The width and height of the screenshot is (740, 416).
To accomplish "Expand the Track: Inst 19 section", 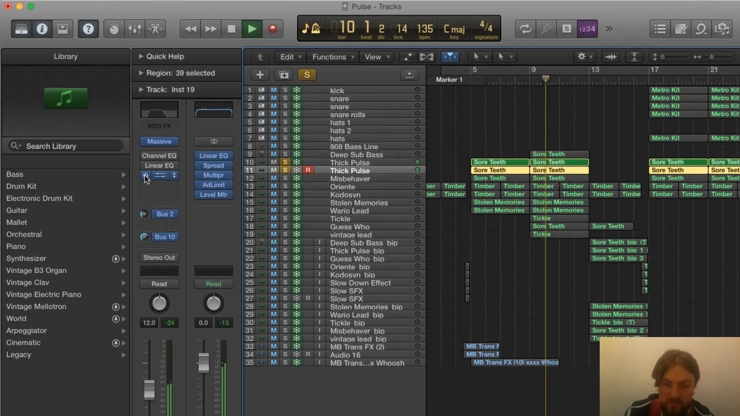I will [141, 89].
